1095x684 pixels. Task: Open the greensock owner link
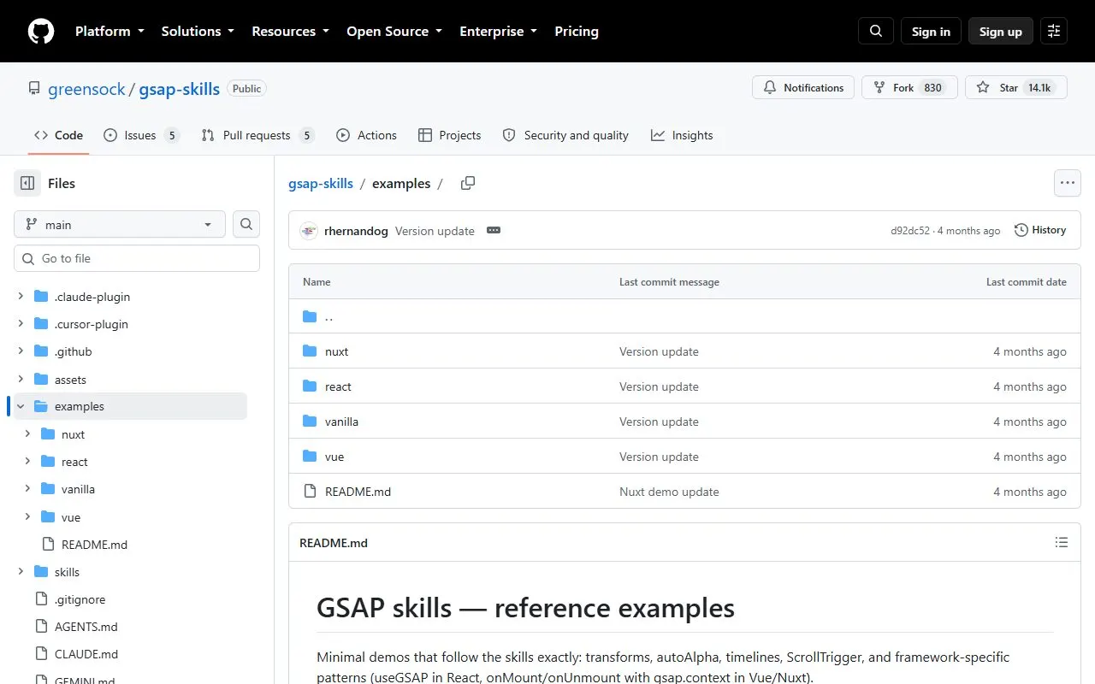[86, 89]
